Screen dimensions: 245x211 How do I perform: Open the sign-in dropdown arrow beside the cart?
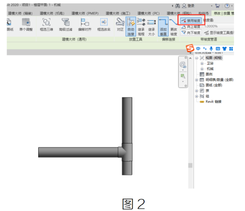click(212, 6)
